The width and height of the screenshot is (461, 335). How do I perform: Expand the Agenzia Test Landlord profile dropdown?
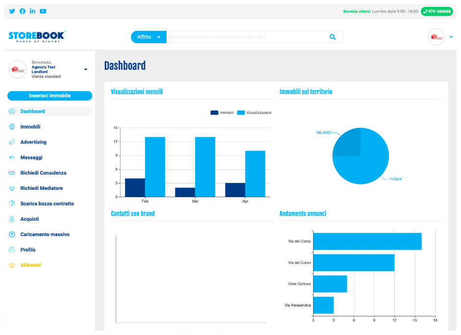[x=86, y=70]
